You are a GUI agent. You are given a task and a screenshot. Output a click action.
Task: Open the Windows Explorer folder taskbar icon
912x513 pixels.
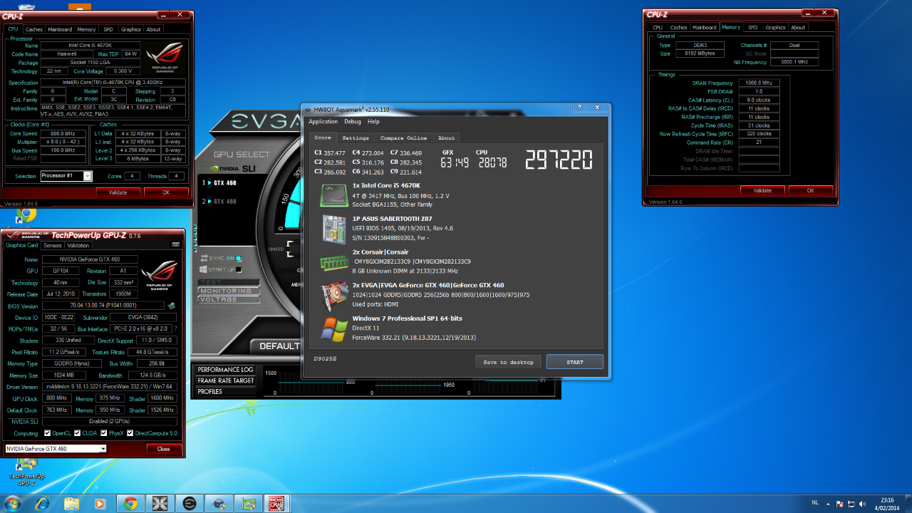point(71,504)
